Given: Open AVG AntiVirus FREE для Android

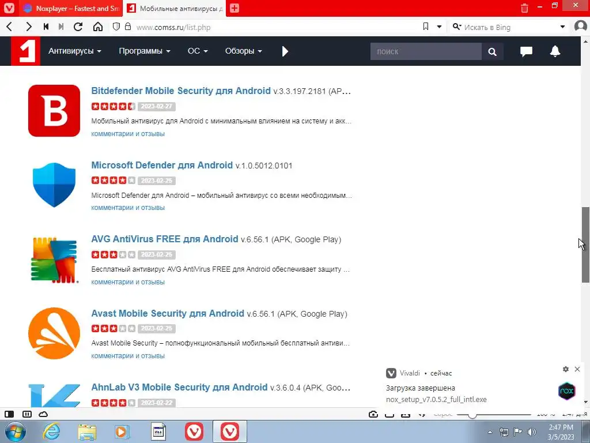Looking at the screenshot, I should (165, 239).
